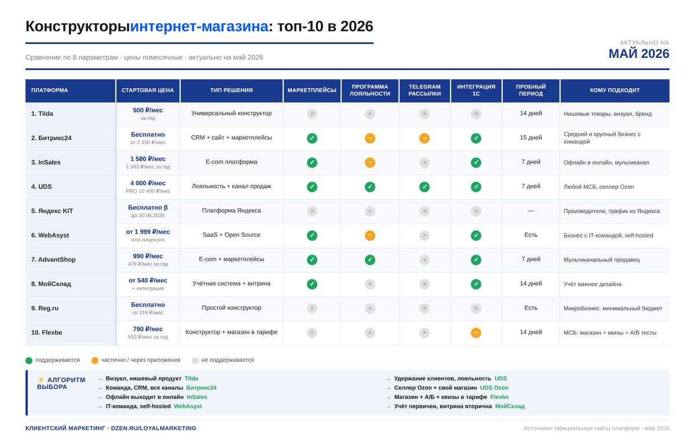The height and width of the screenshot is (440, 695).
Task: Click the green 'InSales' algorithm recommendation
Action: (x=197, y=397)
